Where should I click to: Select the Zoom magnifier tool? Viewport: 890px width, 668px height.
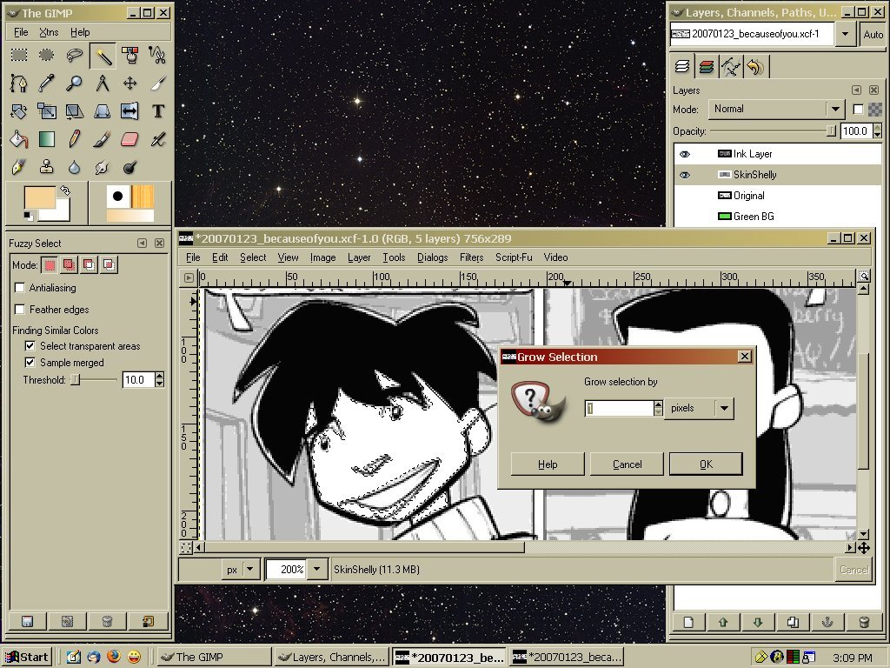(75, 83)
